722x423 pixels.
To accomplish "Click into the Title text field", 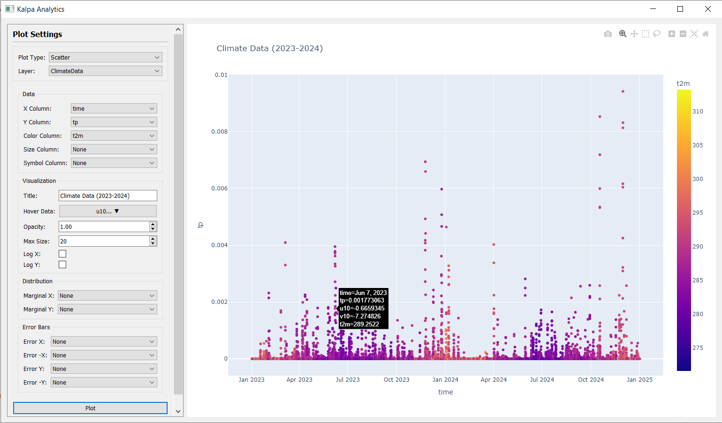I will point(108,196).
